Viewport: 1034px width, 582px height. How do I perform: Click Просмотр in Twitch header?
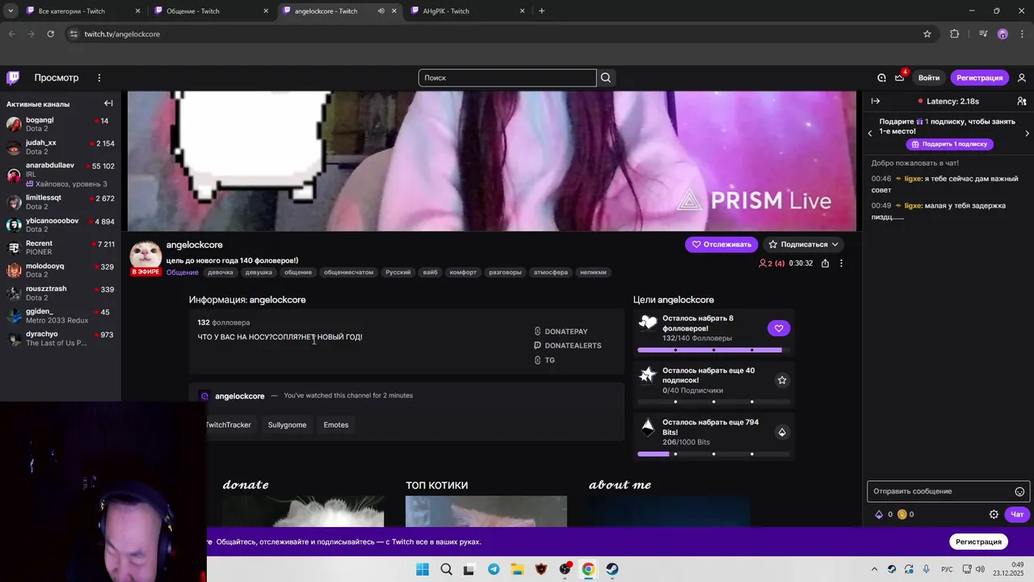(x=57, y=78)
